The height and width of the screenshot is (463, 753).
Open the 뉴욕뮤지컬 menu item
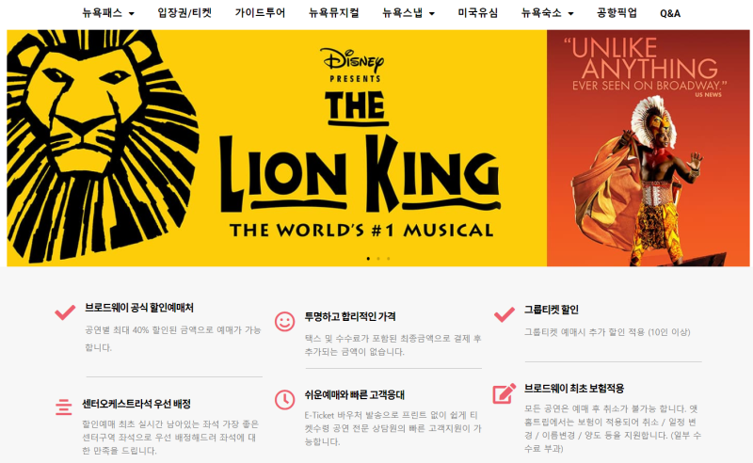(334, 13)
